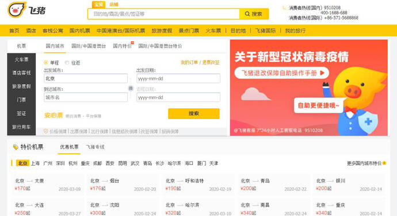Viewport: 397px width, 216px height.
Task: Select 深圳 in the city filter
Action: pos(60,163)
